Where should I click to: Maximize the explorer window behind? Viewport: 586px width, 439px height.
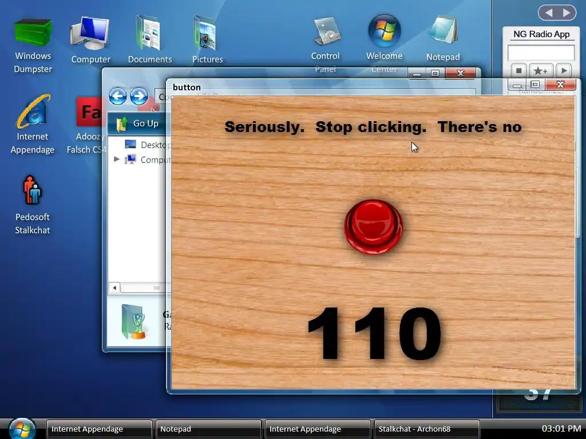pos(435,74)
